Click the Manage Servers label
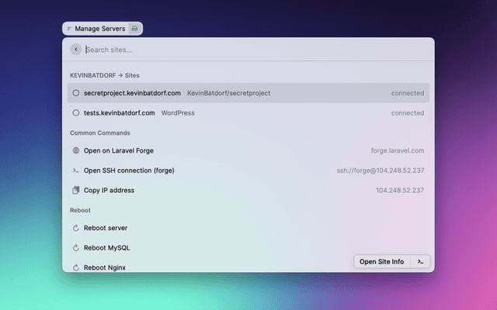 [99, 29]
